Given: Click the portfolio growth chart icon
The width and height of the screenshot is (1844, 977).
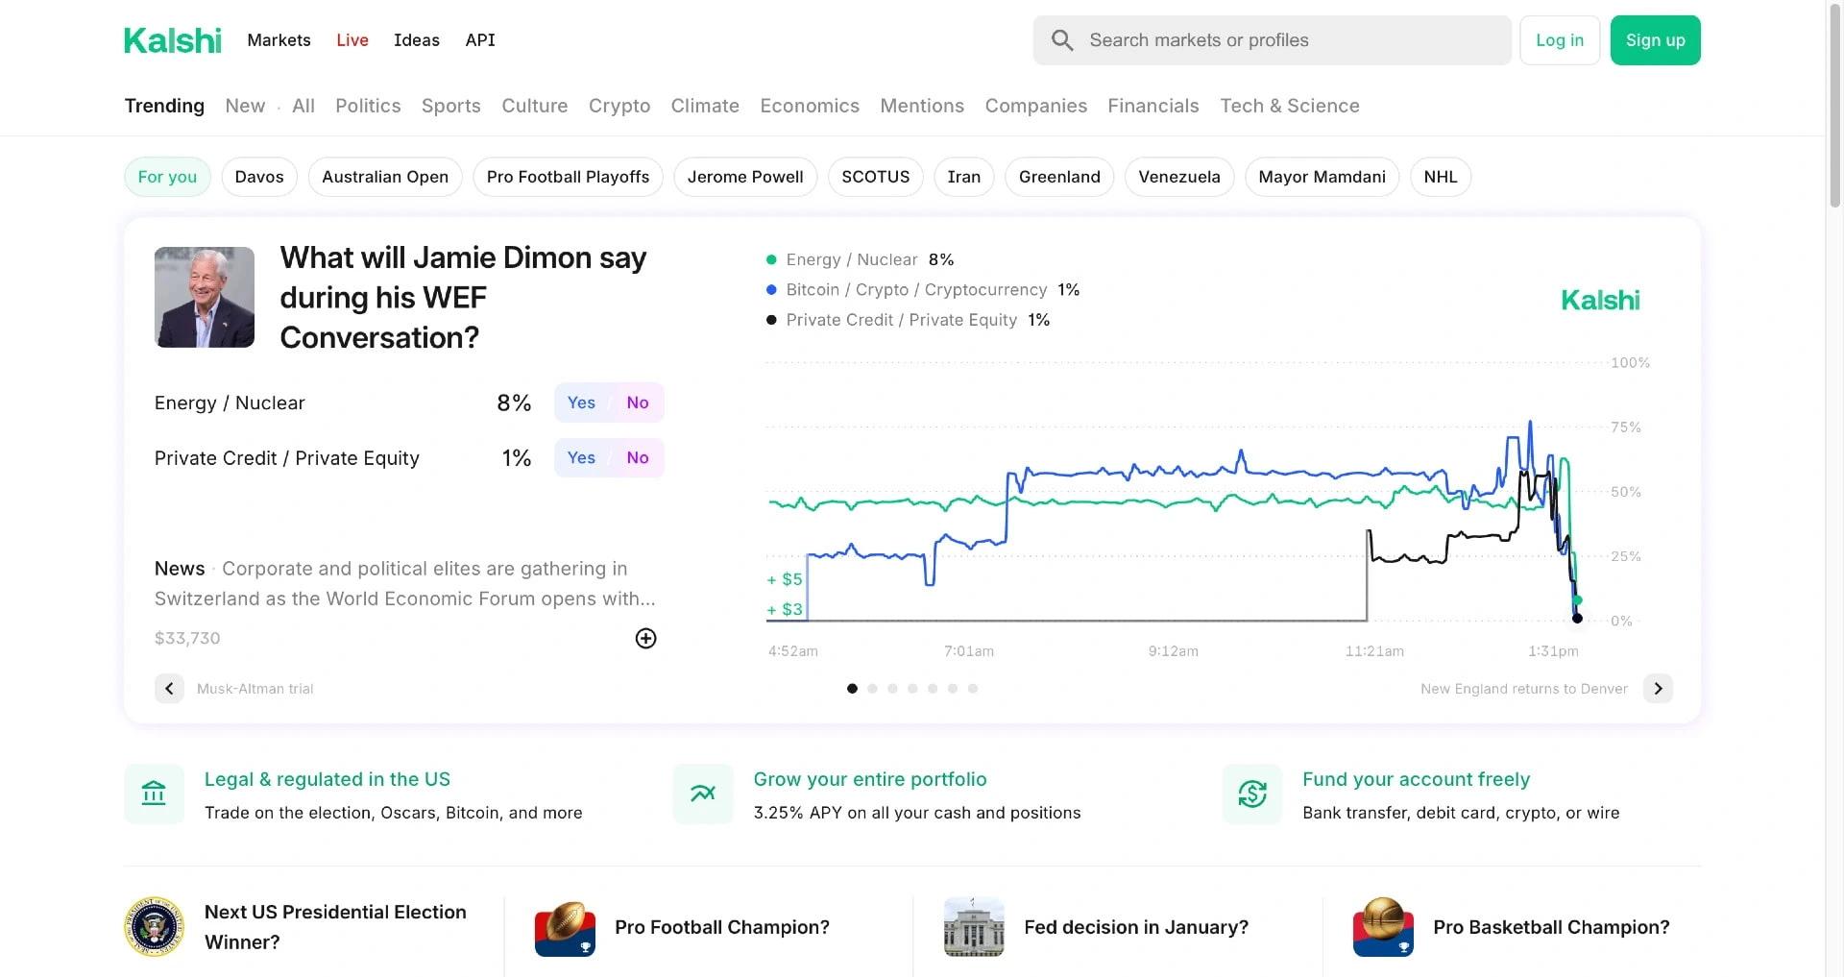Looking at the screenshot, I should tap(703, 794).
